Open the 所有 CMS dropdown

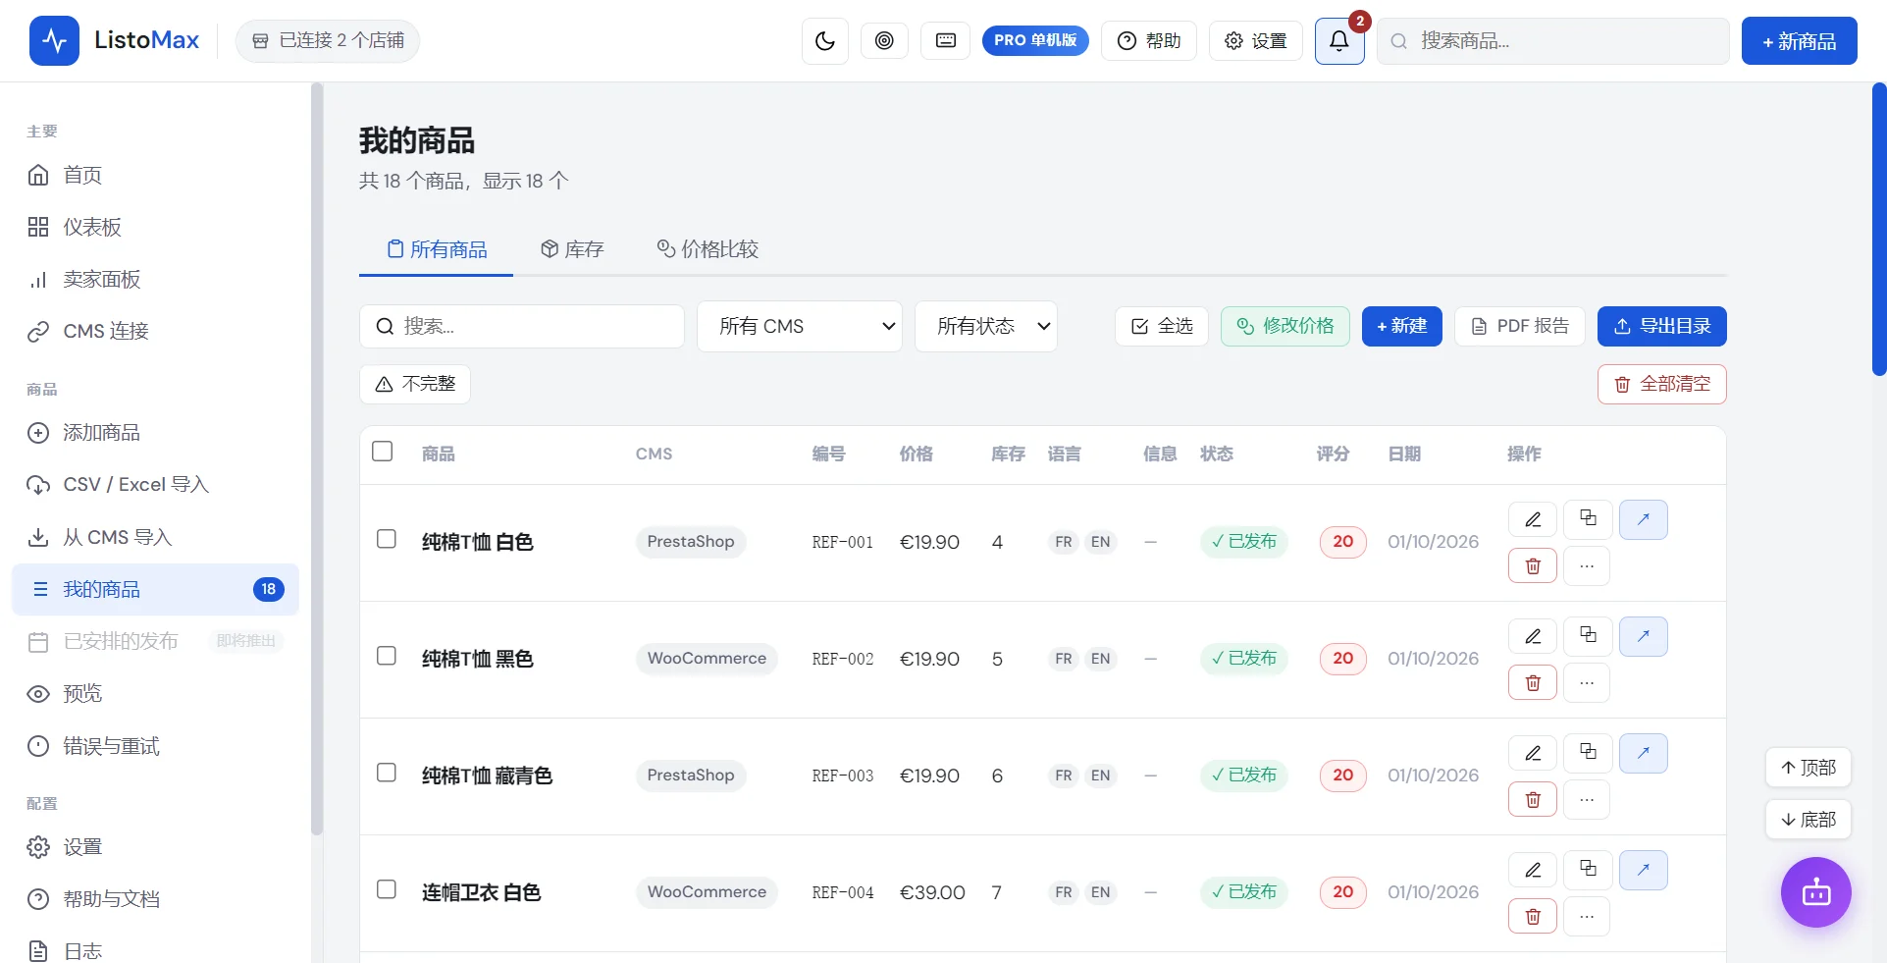click(800, 326)
